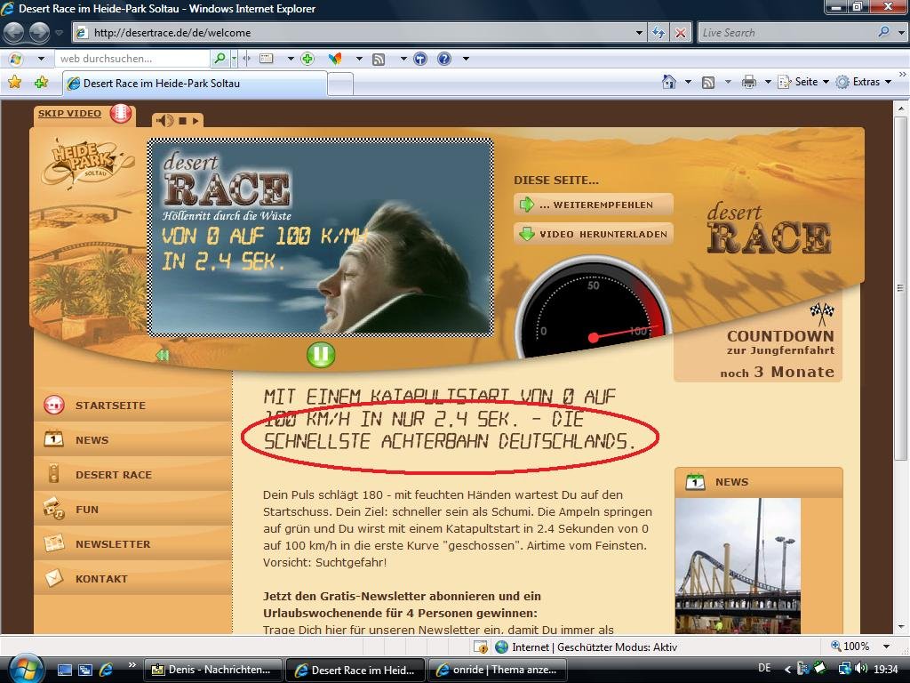The width and height of the screenshot is (910, 683).
Task: Go back with the browser Back button
Action: pos(14,33)
